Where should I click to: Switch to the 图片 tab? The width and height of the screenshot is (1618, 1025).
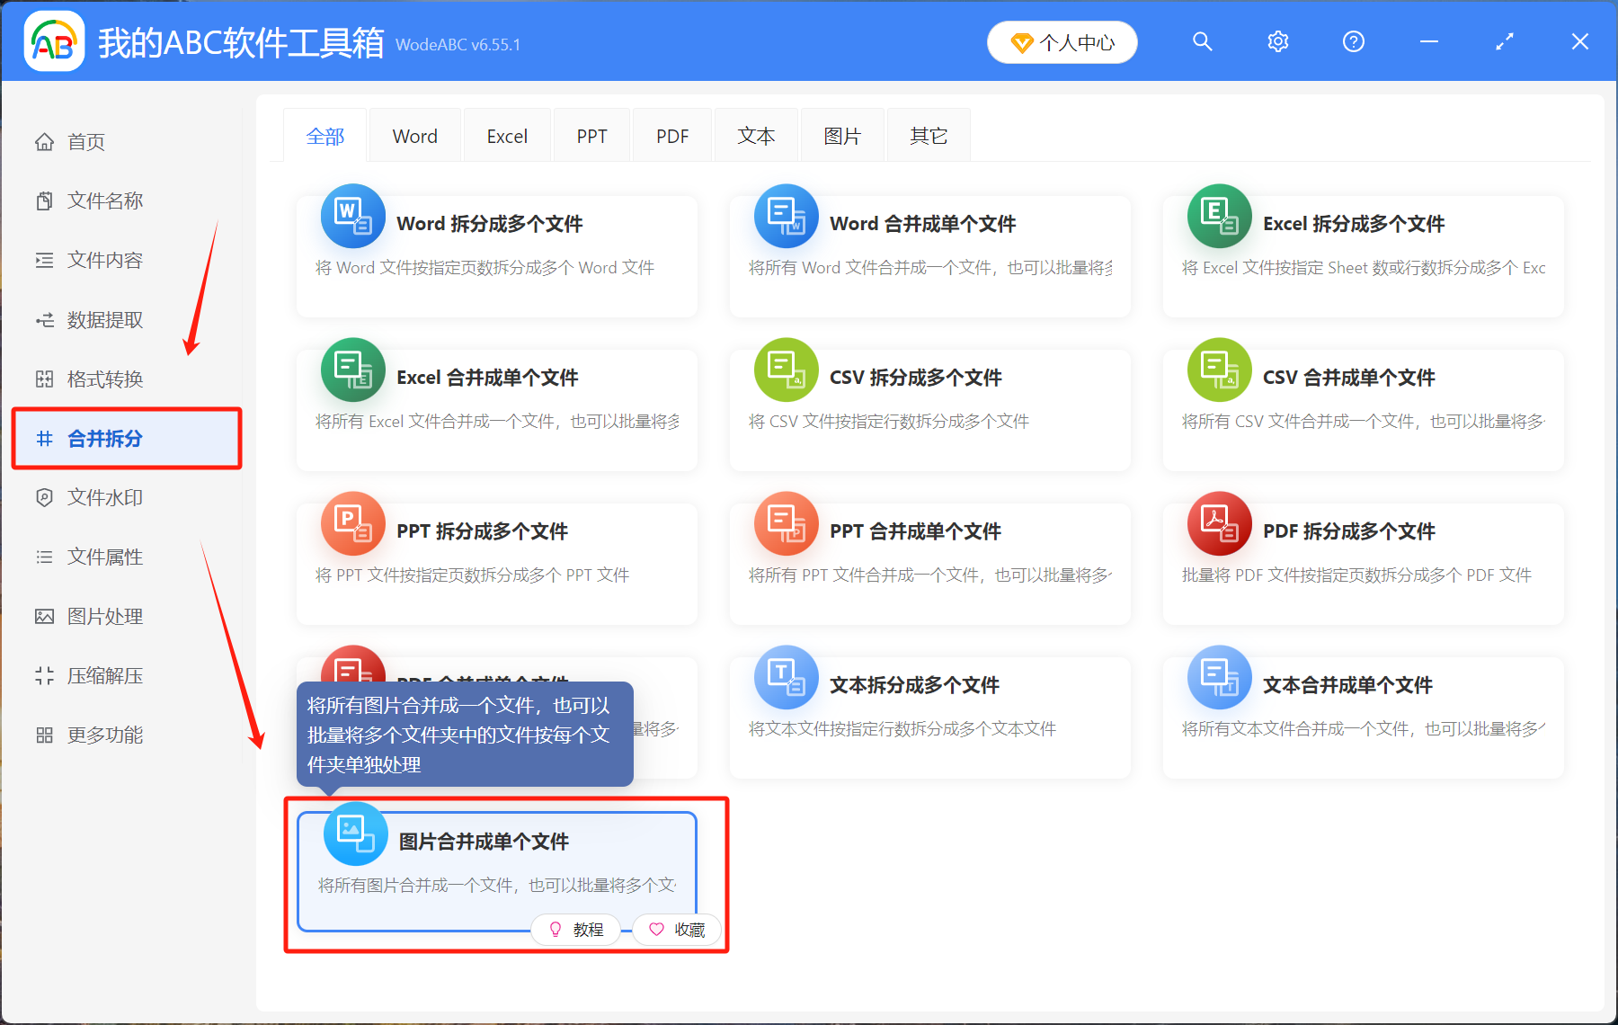coord(841,135)
